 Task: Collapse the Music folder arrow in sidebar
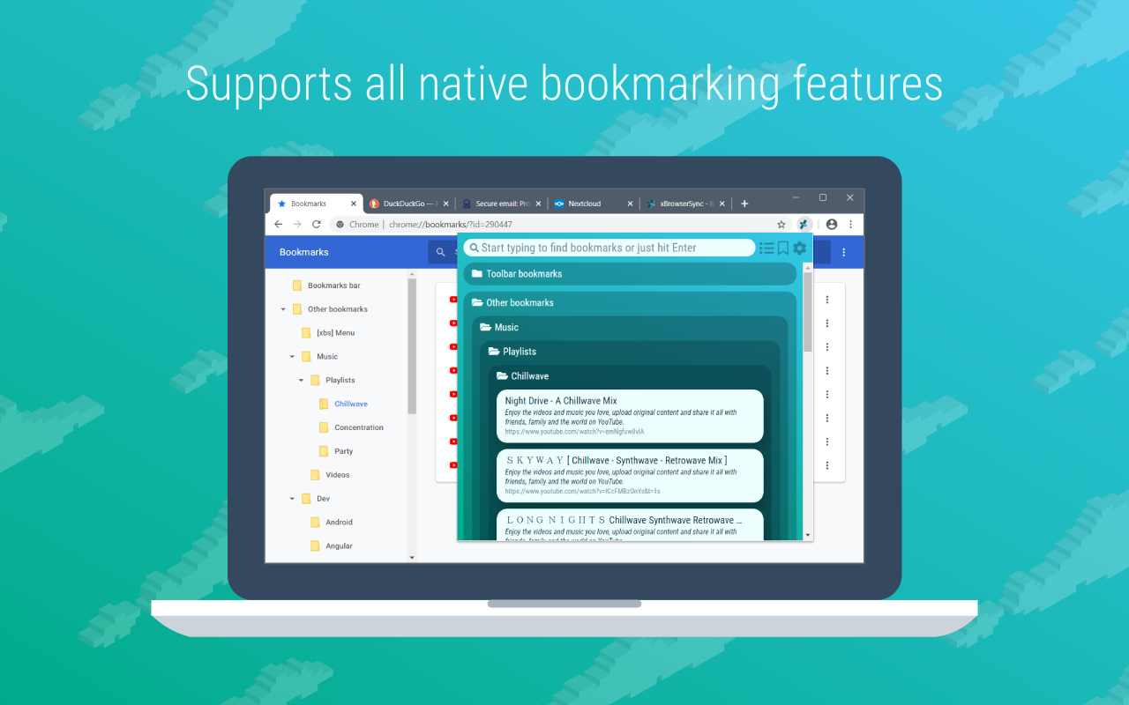click(x=293, y=357)
